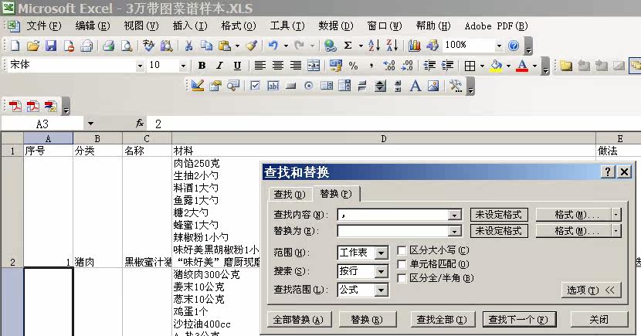The image size is (641, 336).
Task: Sort descending with Z-A icon
Action: (392, 46)
